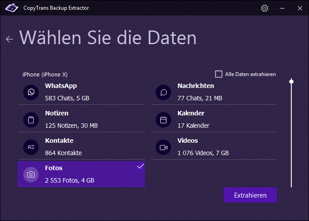Viewport: 309px width, 221px height.
Task: Click the 'Wählen Sie die Daten' heading
Action: coord(108,38)
